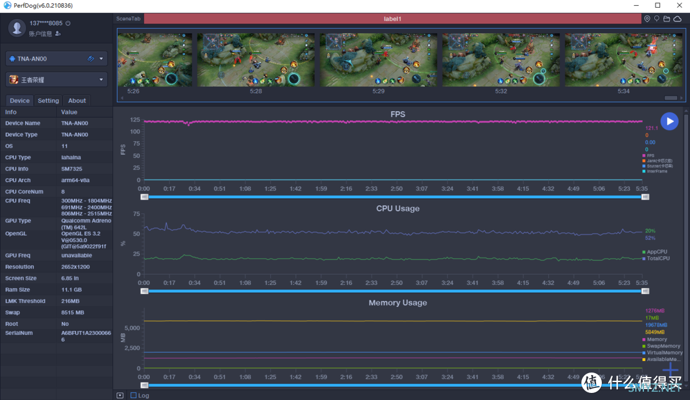Click the logout power icon beside the account number
The height and width of the screenshot is (400, 690).
click(x=68, y=23)
